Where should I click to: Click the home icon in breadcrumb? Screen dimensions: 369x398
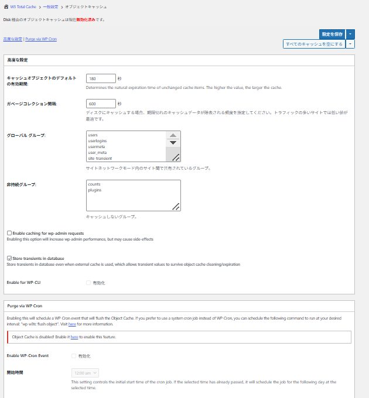(6, 6)
